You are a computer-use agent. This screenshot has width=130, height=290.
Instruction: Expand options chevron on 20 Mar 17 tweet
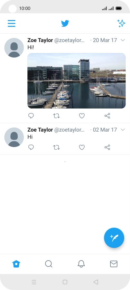point(123,40)
